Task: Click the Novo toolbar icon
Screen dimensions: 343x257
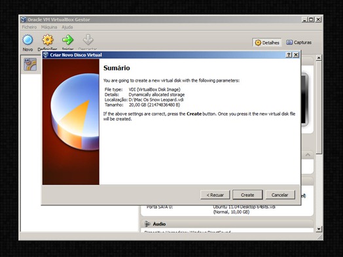Action: (27, 40)
